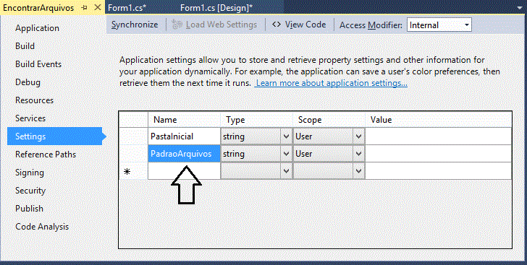Expand Scope dropdown for PadraoArquivos

click(x=358, y=154)
